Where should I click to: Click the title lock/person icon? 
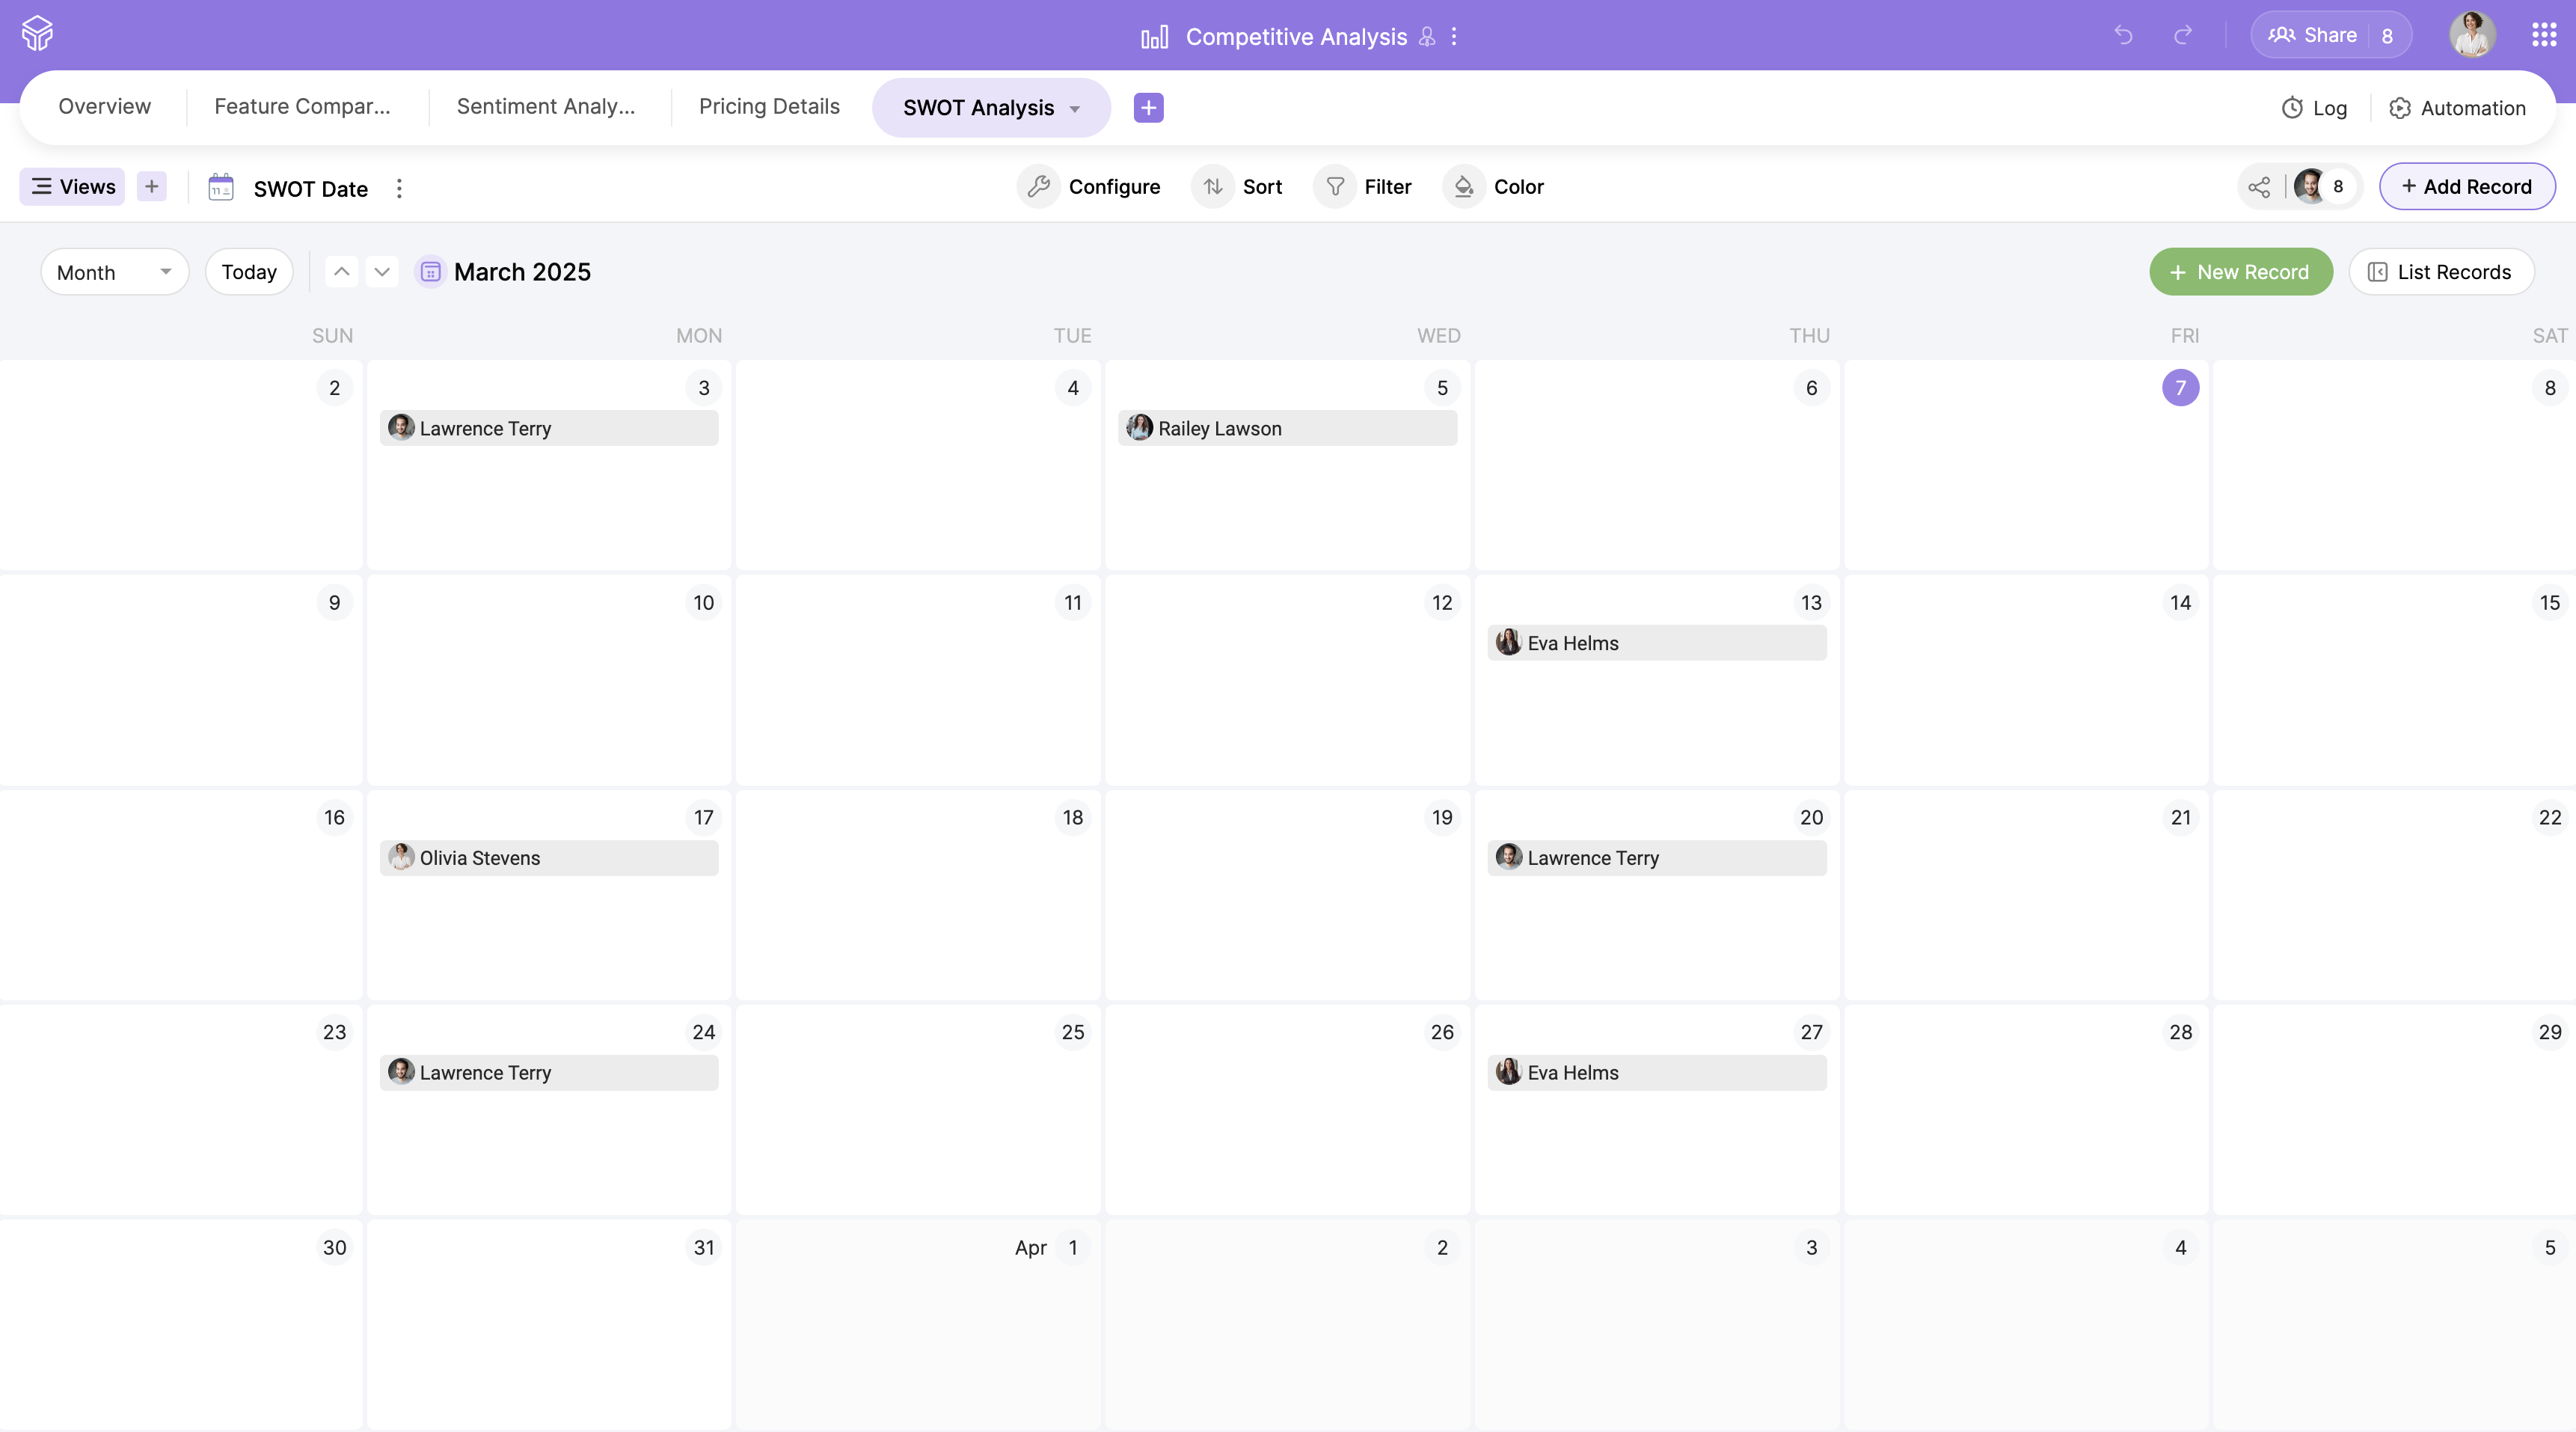click(x=1427, y=37)
